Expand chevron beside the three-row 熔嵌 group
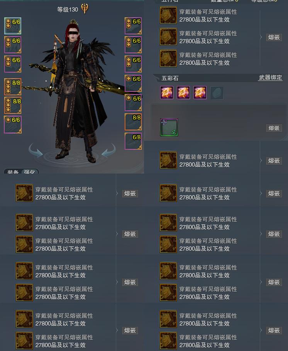Viewport: 288px width, 351px height. (x=261, y=37)
